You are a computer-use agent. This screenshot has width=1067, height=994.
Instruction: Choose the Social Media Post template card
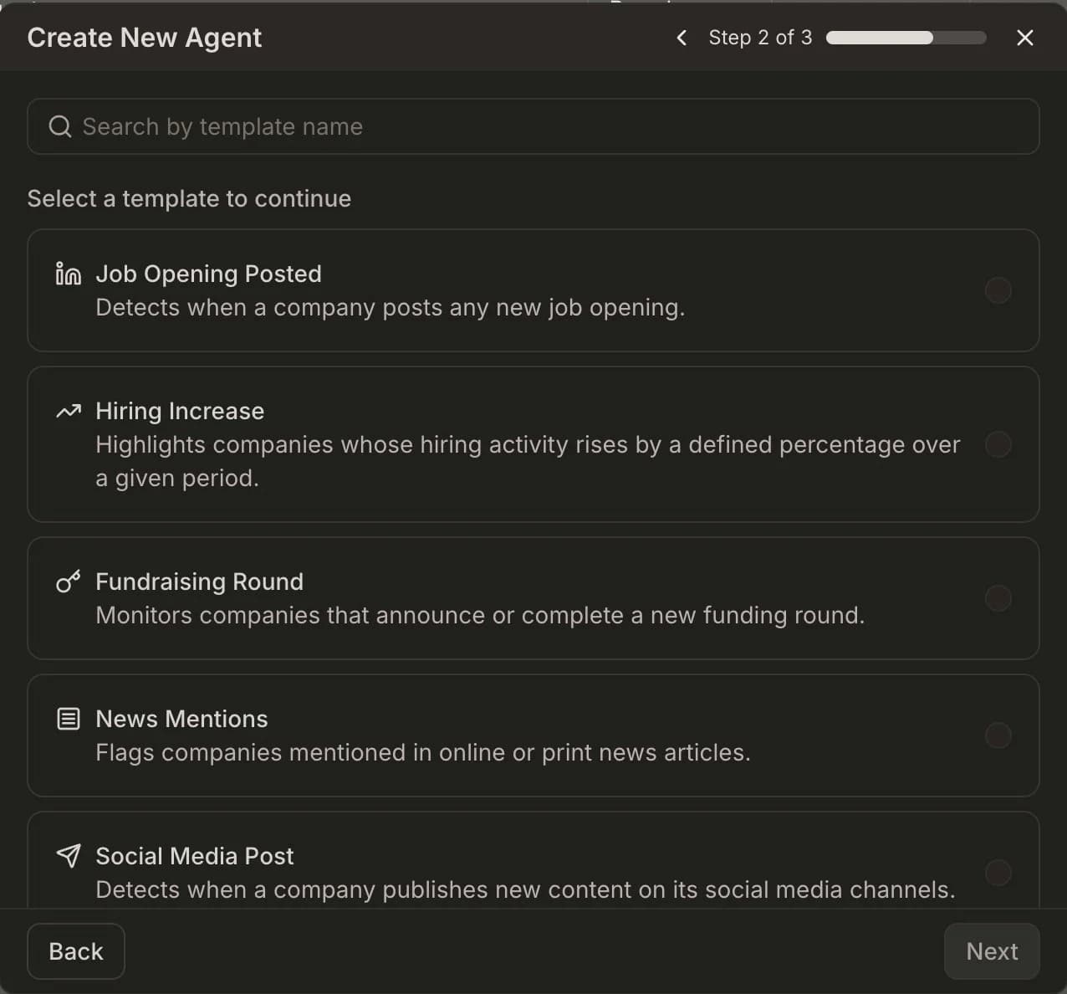(533, 862)
